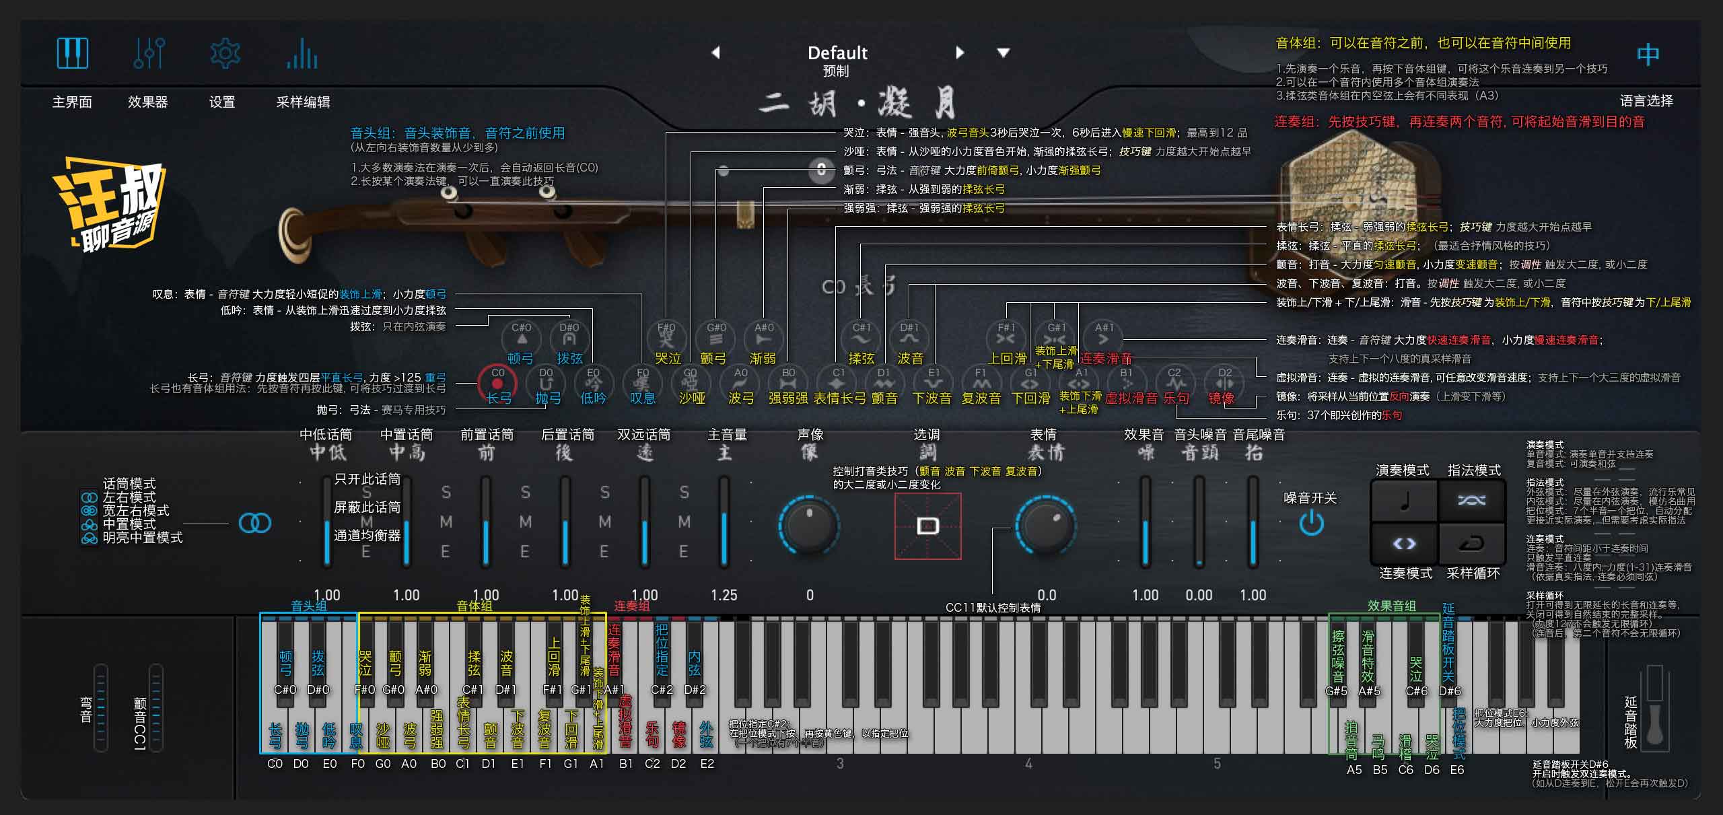Select the 演奏模式 note icon
Image resolution: width=1723 pixels, height=815 pixels.
coord(1406,499)
